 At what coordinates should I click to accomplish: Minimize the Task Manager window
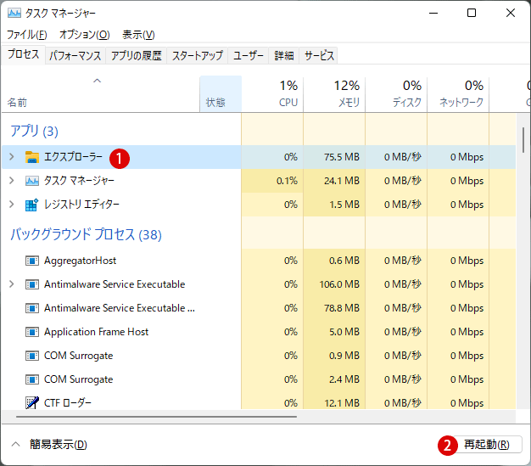(x=433, y=13)
